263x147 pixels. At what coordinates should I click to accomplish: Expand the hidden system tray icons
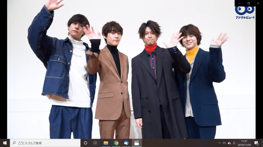tap(219, 143)
